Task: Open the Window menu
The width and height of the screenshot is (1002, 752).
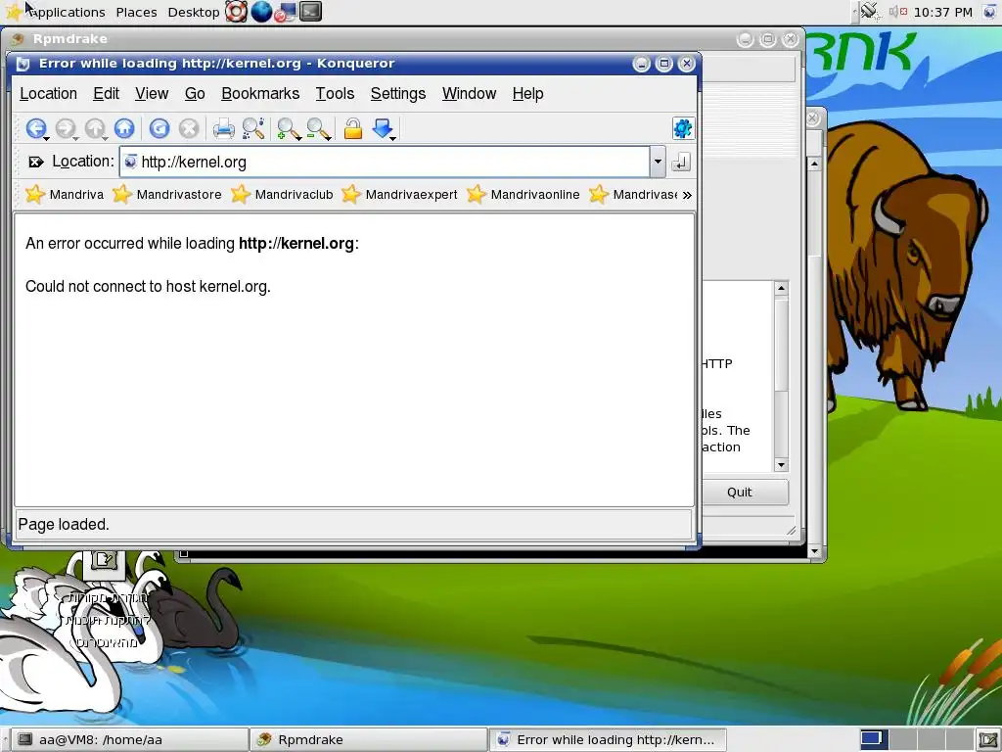Action: pyautogui.click(x=469, y=93)
